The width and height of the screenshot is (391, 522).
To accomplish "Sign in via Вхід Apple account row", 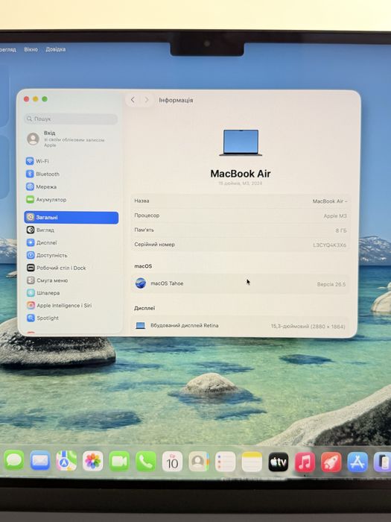I will [x=71, y=139].
